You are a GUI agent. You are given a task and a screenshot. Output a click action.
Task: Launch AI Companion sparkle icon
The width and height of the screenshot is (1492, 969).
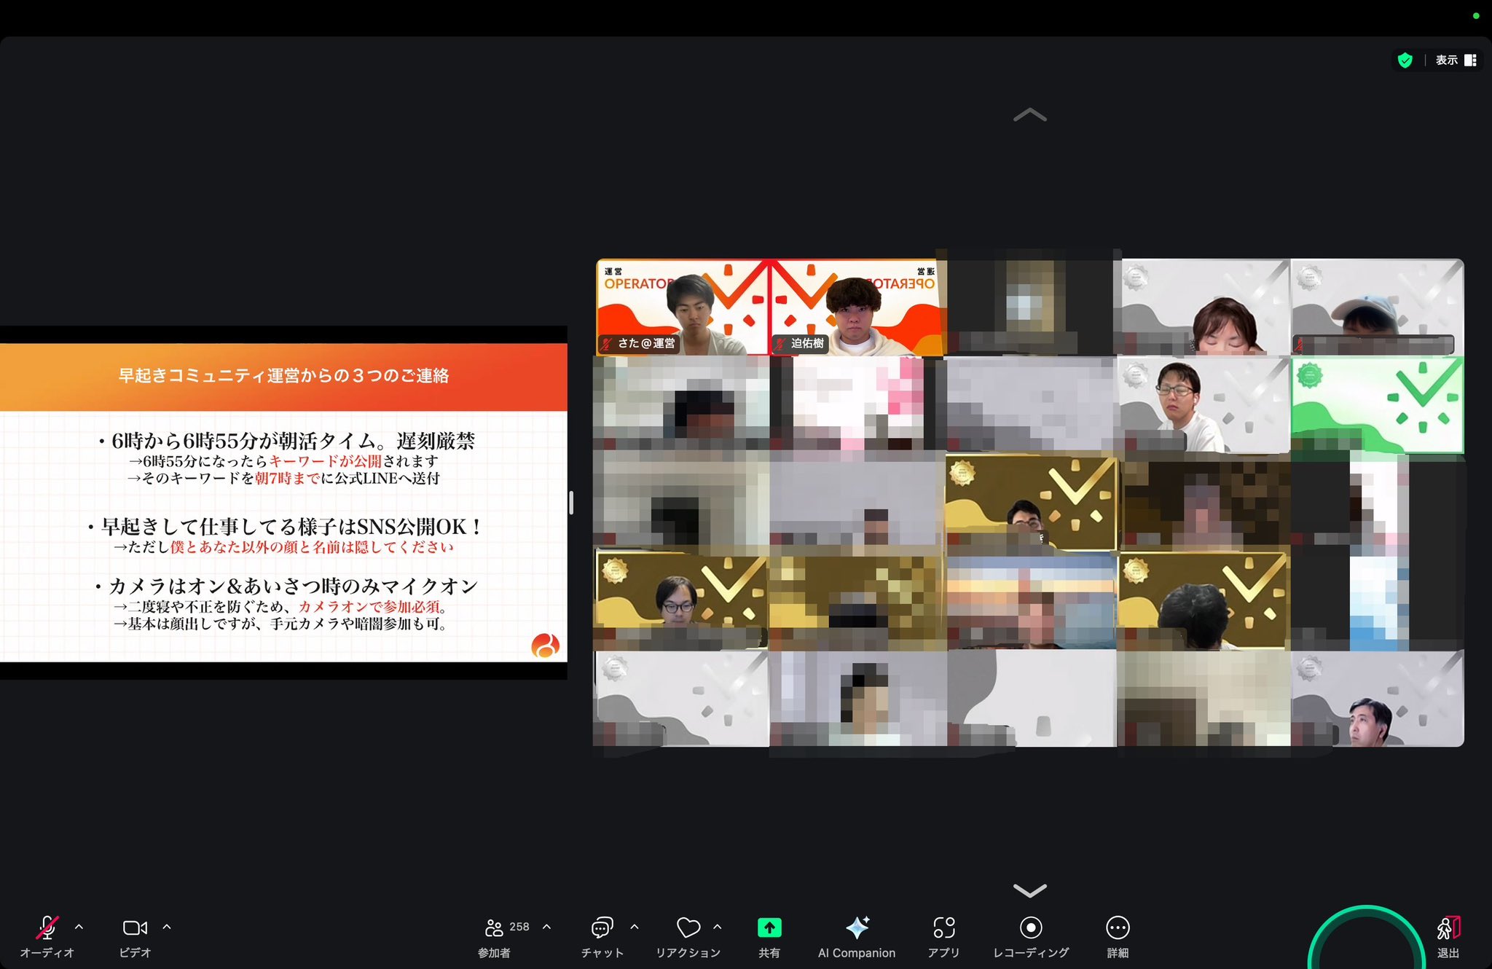point(857,927)
